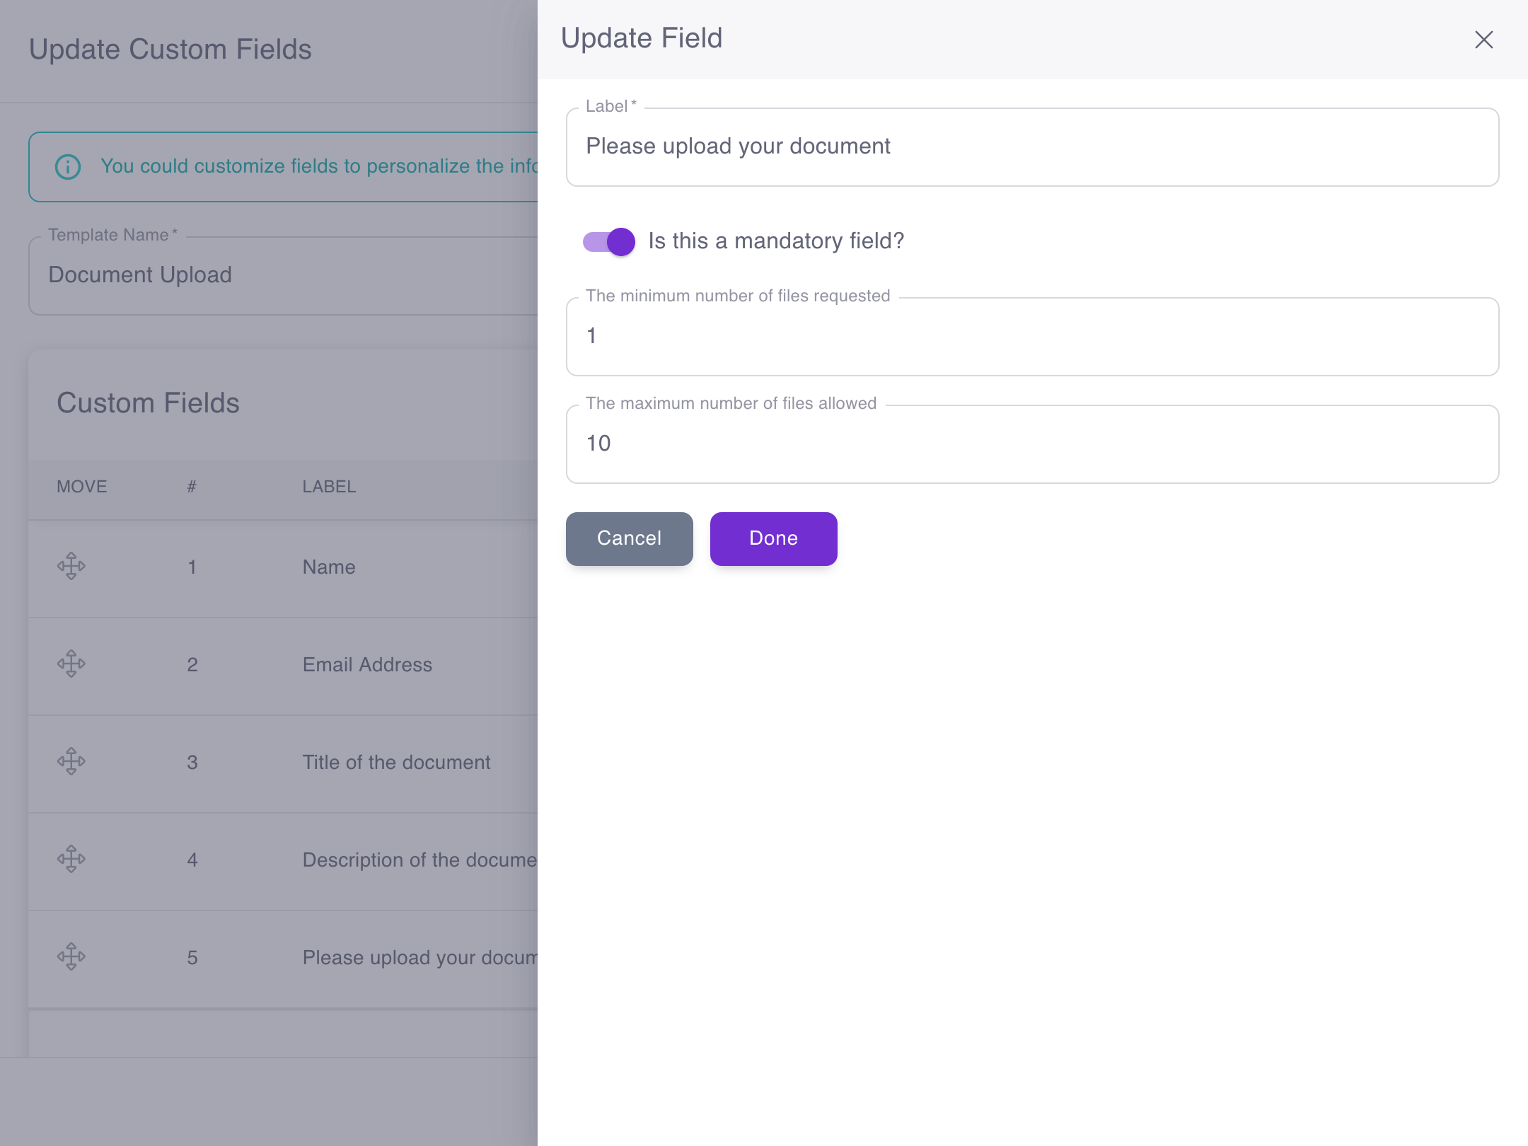Click the move icon beside Email Address
The image size is (1528, 1146).
coord(71,664)
